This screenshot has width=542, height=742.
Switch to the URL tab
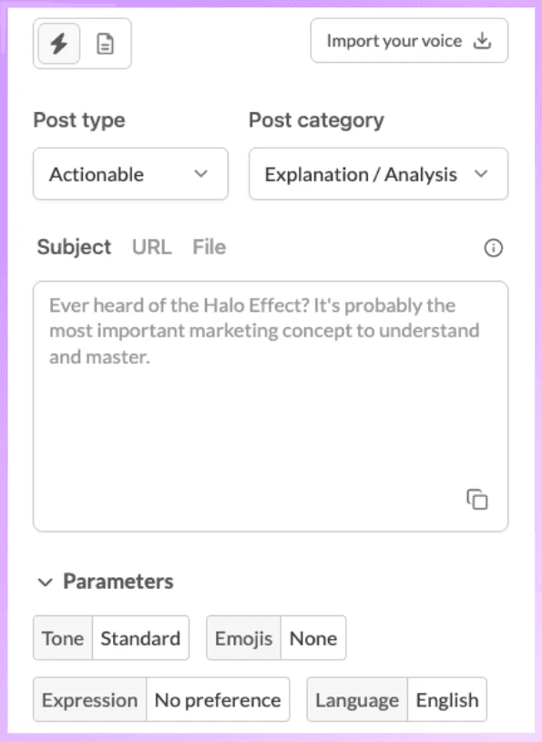152,247
